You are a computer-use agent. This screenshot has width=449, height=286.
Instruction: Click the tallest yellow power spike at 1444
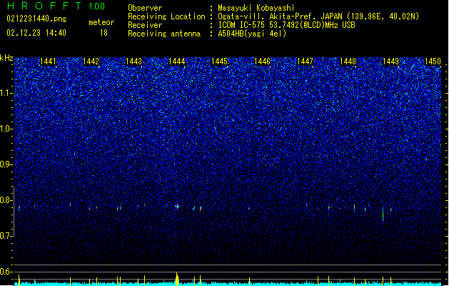coord(177,279)
